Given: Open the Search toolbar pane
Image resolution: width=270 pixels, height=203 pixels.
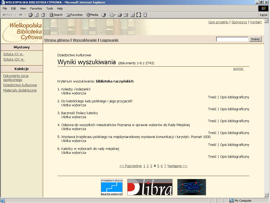Looking at the screenshot, I should 56,15.
